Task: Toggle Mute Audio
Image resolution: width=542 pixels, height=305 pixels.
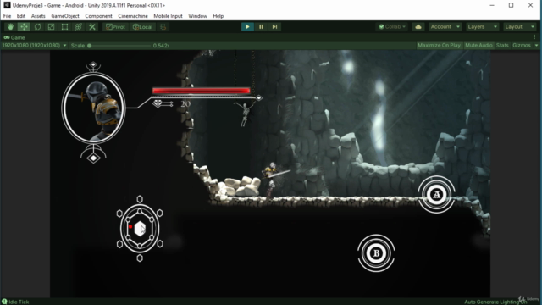Action: [478, 45]
